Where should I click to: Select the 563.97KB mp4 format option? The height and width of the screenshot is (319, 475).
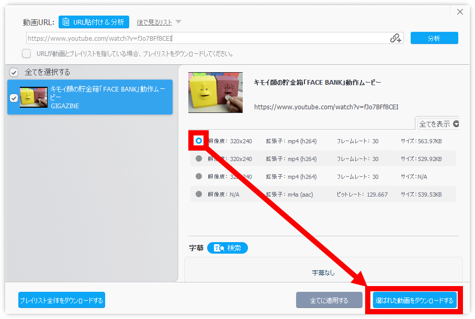click(199, 141)
